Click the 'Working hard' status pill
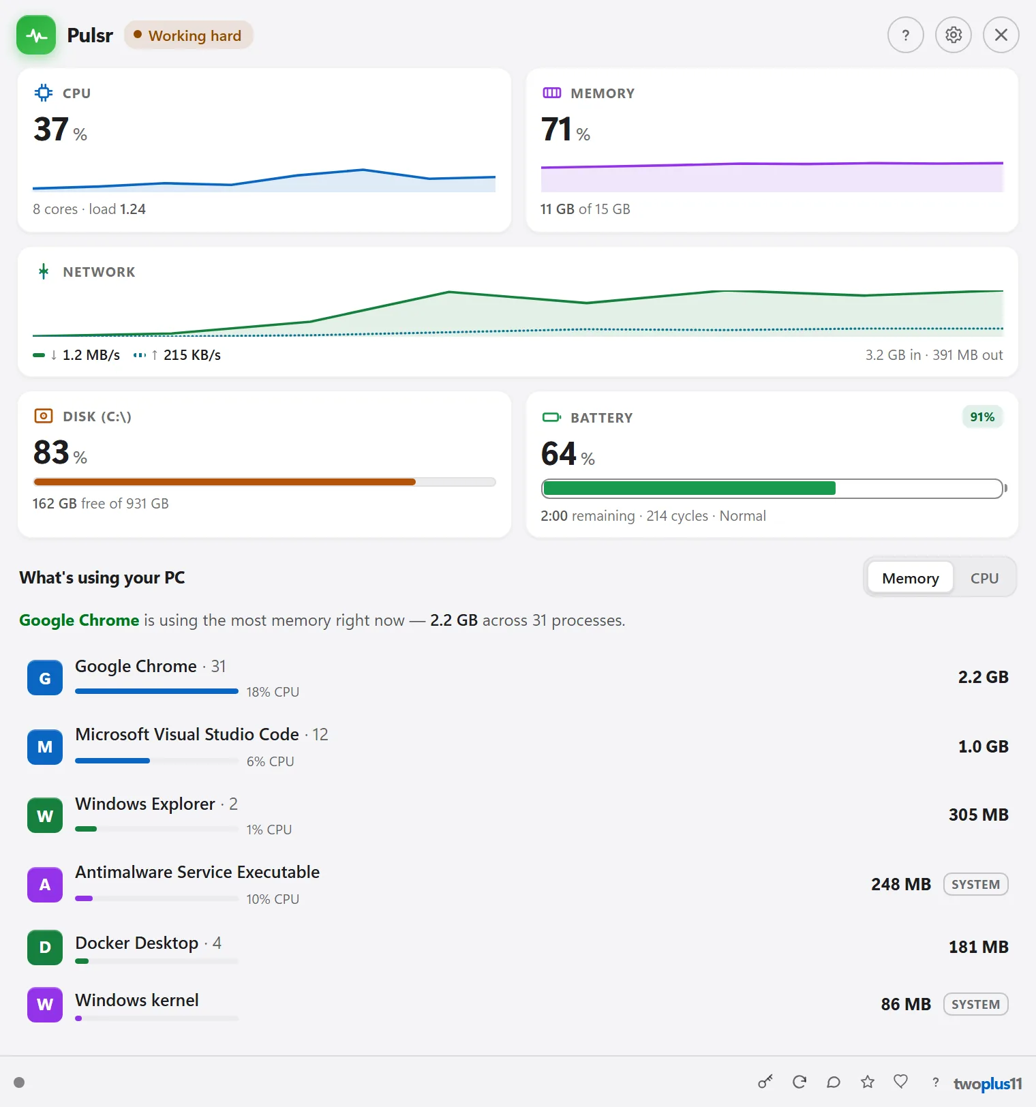The image size is (1036, 1107). 188,35
